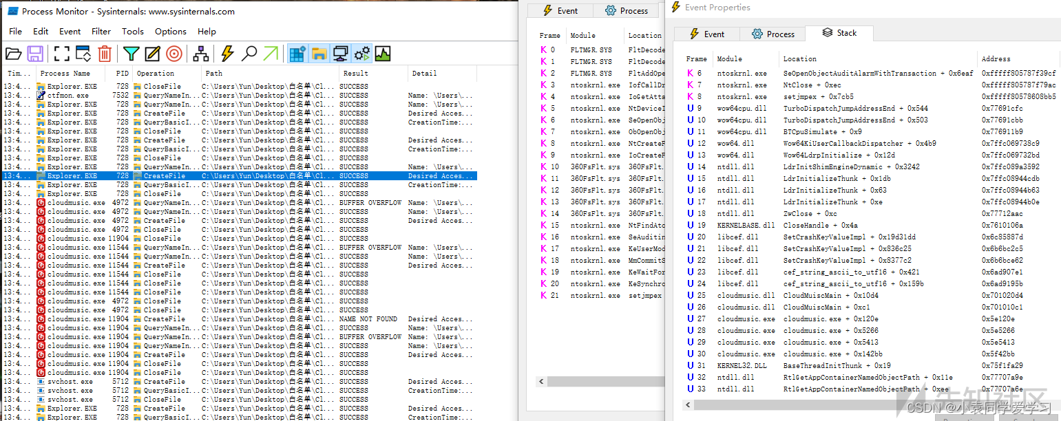Open the Highlight pencil icon
The image size is (1061, 421).
point(152,53)
